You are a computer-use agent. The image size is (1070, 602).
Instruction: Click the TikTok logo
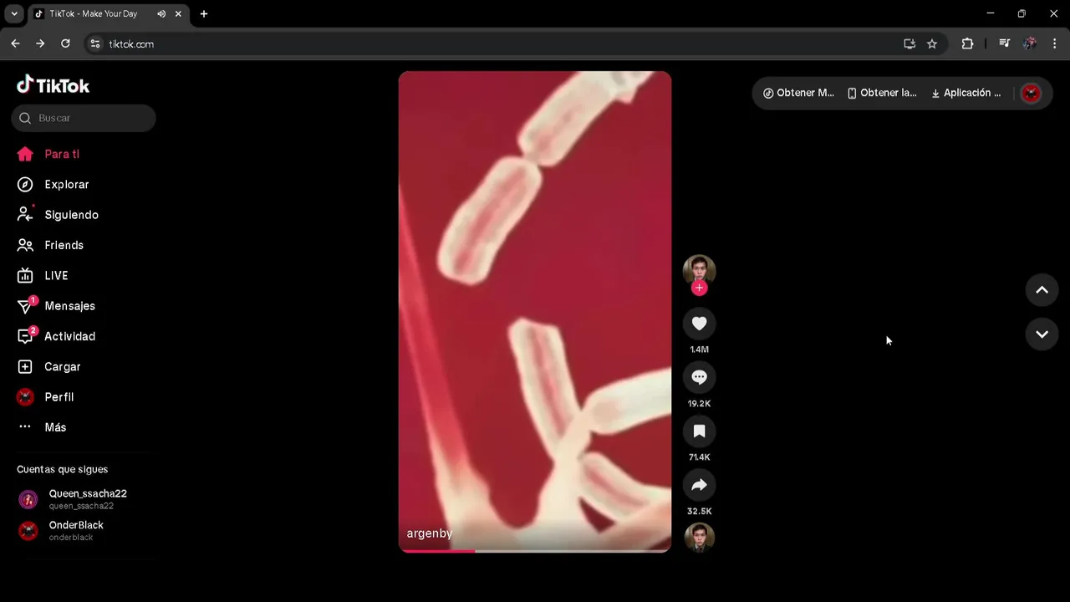[53, 84]
